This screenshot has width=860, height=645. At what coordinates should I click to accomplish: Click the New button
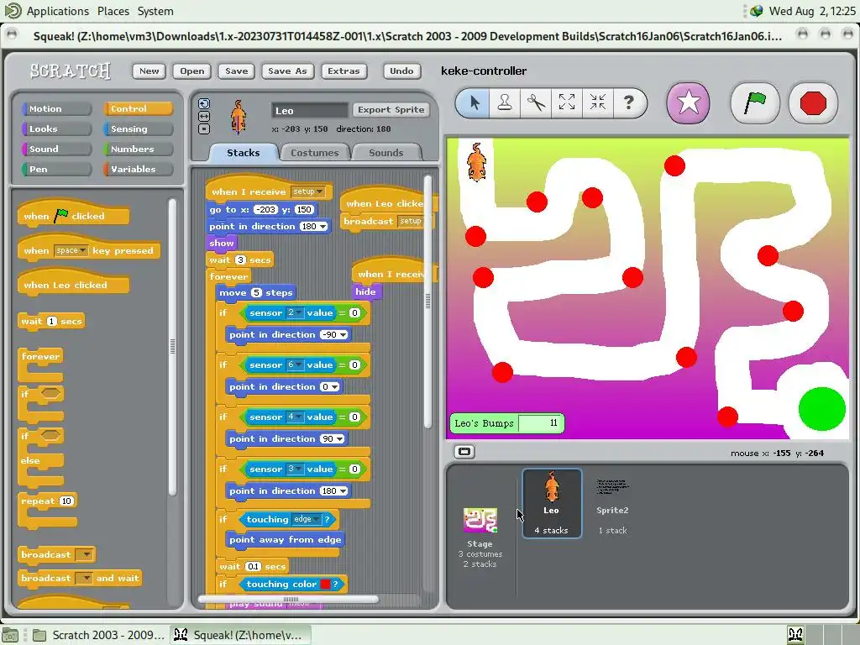(149, 71)
